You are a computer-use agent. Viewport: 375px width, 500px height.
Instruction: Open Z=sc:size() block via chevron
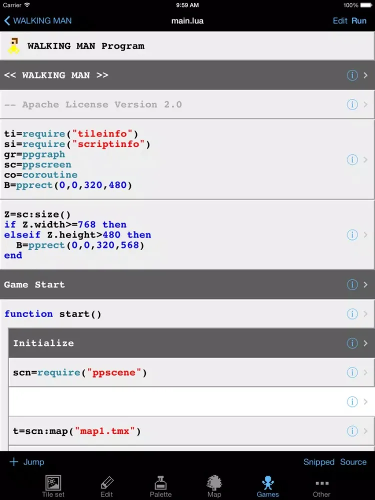[365, 234]
